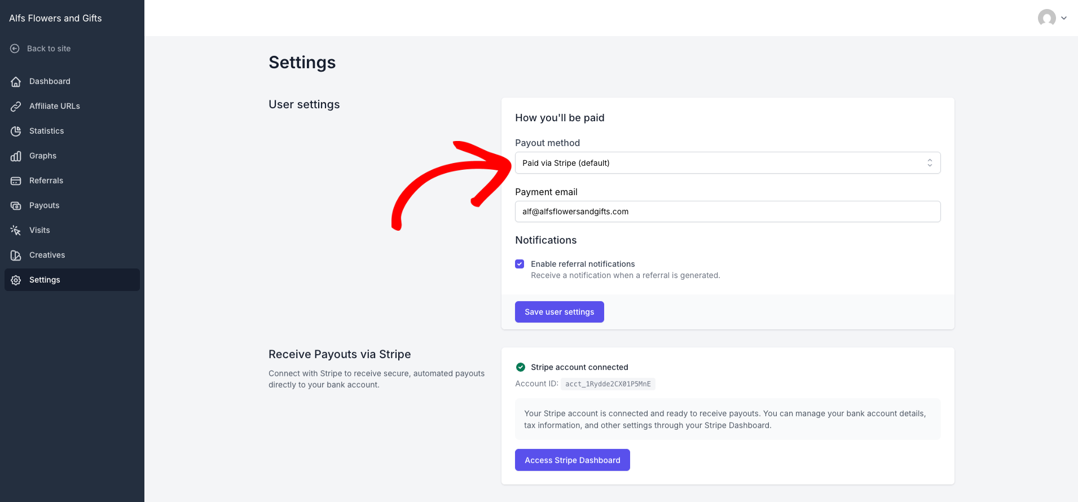Screen dimensions: 1078x502
Task: Select the Settings menu item
Action: click(72, 280)
